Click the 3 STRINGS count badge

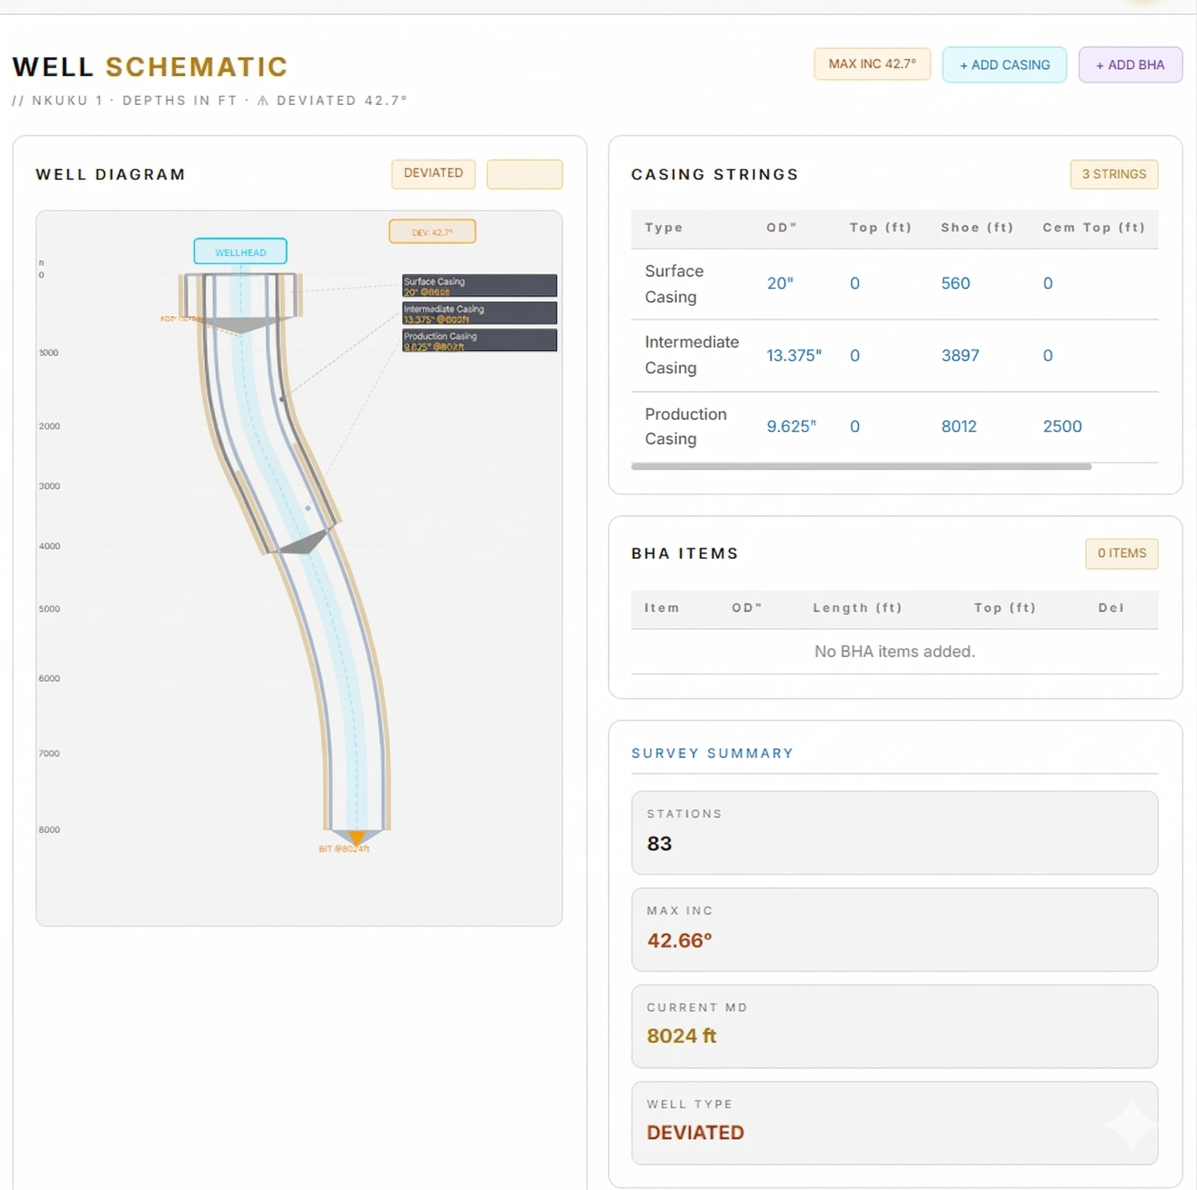(1113, 174)
